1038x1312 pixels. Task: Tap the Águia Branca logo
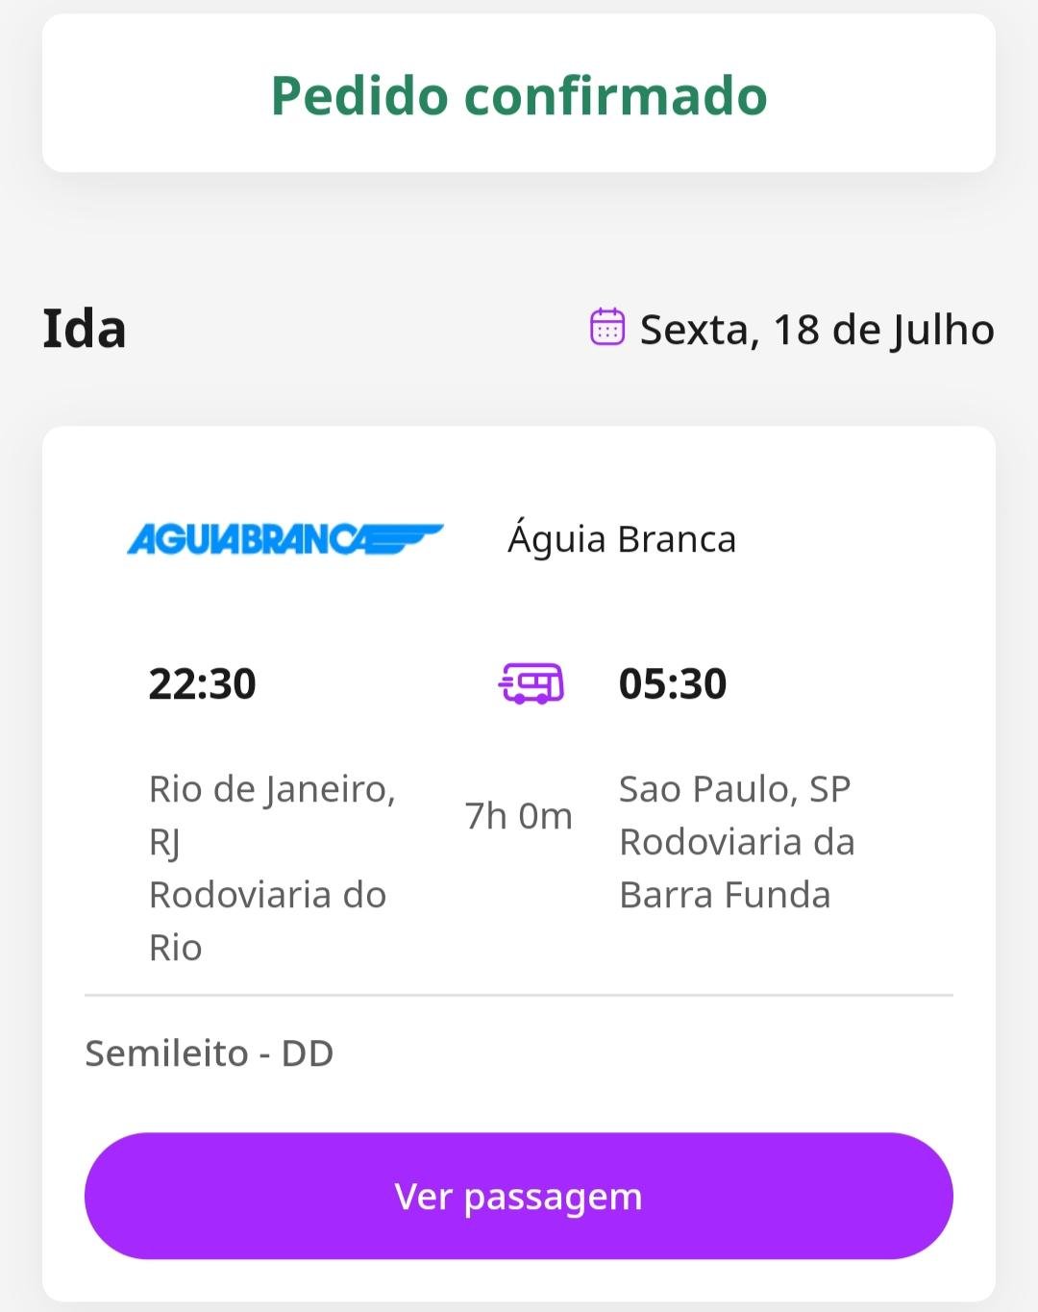[x=284, y=539]
